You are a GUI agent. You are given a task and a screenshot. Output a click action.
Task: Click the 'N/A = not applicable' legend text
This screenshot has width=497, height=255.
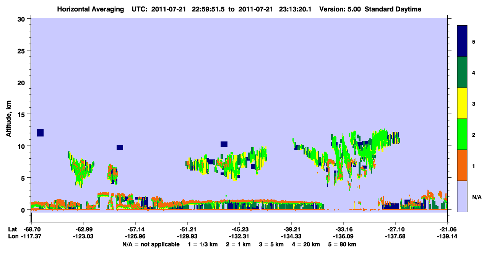pos(151,244)
